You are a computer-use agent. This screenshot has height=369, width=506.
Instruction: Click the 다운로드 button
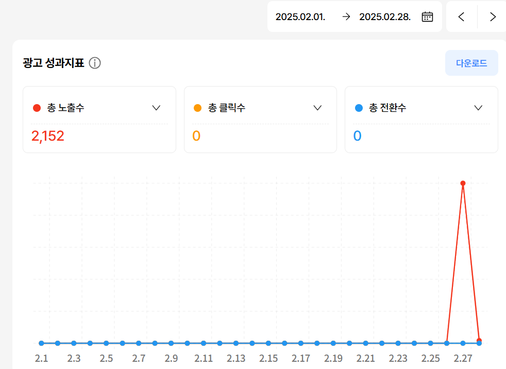(x=471, y=63)
